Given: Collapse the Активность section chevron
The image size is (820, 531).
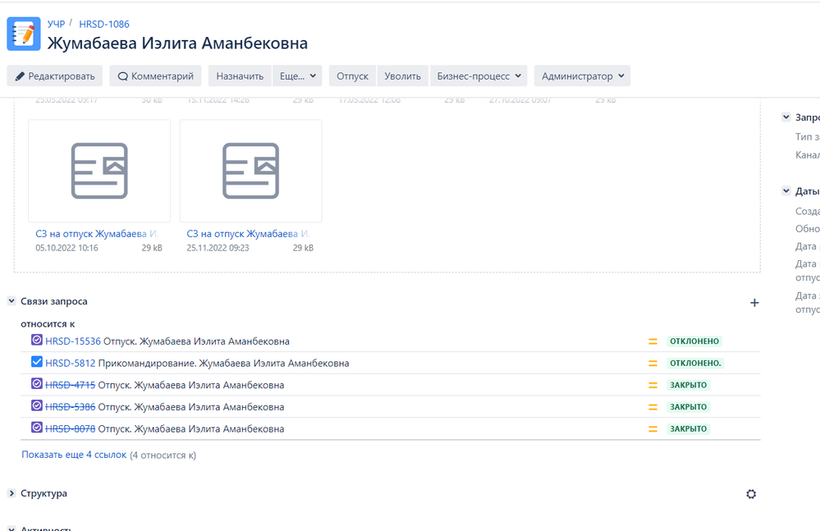Looking at the screenshot, I should (11, 528).
